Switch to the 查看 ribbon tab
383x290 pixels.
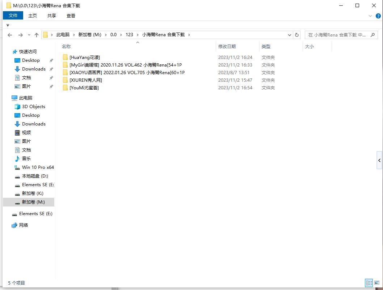[71, 16]
